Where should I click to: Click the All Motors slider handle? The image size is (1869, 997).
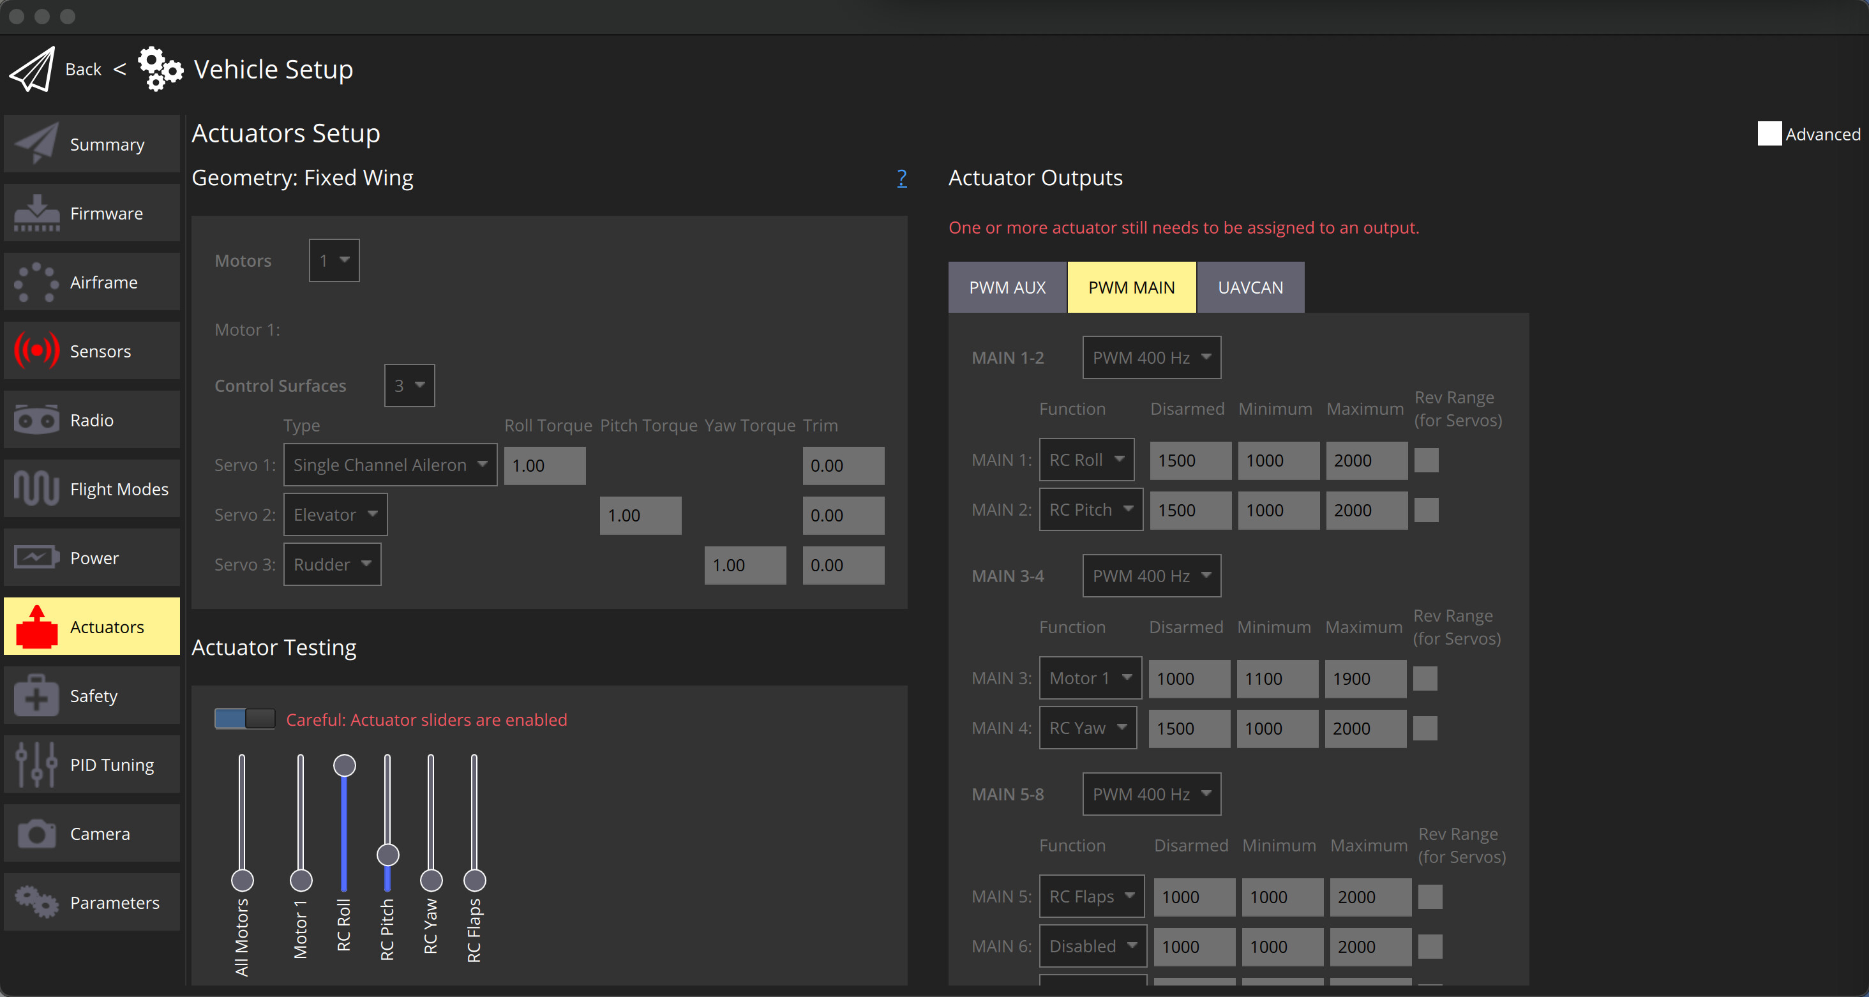pyautogui.click(x=243, y=880)
